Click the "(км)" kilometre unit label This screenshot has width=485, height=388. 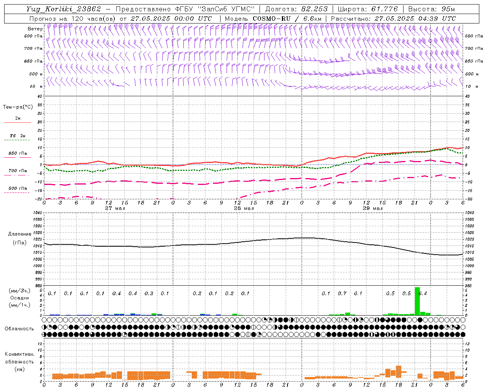point(19,369)
